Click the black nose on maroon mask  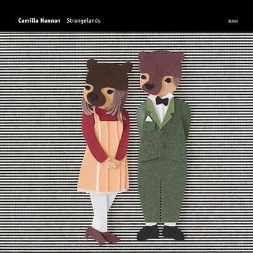pyautogui.click(x=149, y=86)
